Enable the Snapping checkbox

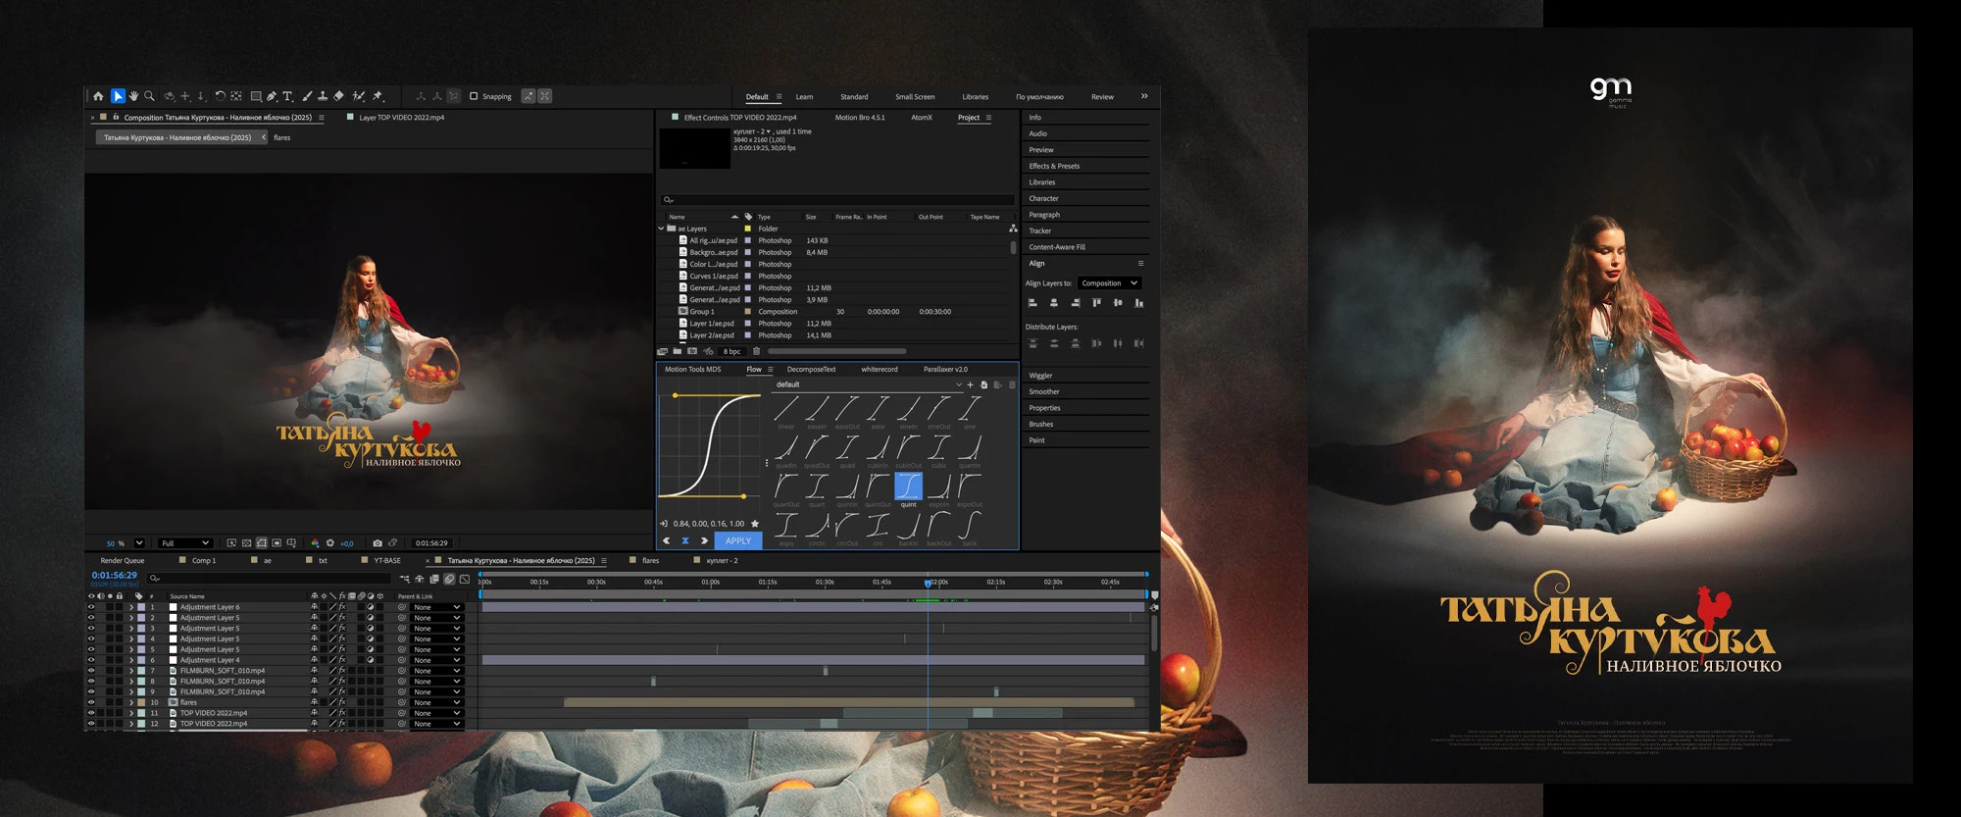pyautogui.click(x=474, y=96)
